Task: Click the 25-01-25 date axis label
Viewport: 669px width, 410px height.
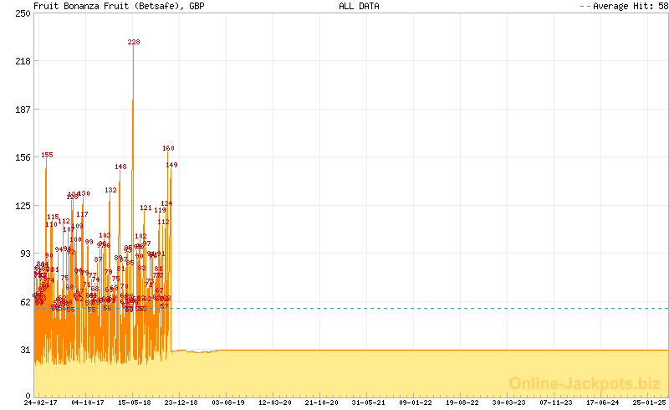Action: 649,402
